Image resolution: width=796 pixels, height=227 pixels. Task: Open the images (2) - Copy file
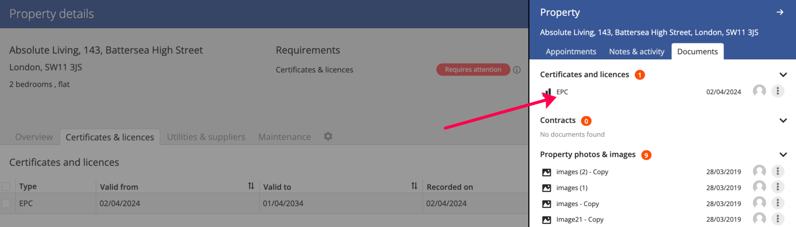pyautogui.click(x=582, y=172)
